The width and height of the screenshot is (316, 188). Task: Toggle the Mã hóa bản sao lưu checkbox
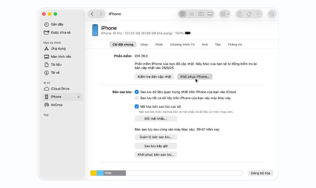137,106
